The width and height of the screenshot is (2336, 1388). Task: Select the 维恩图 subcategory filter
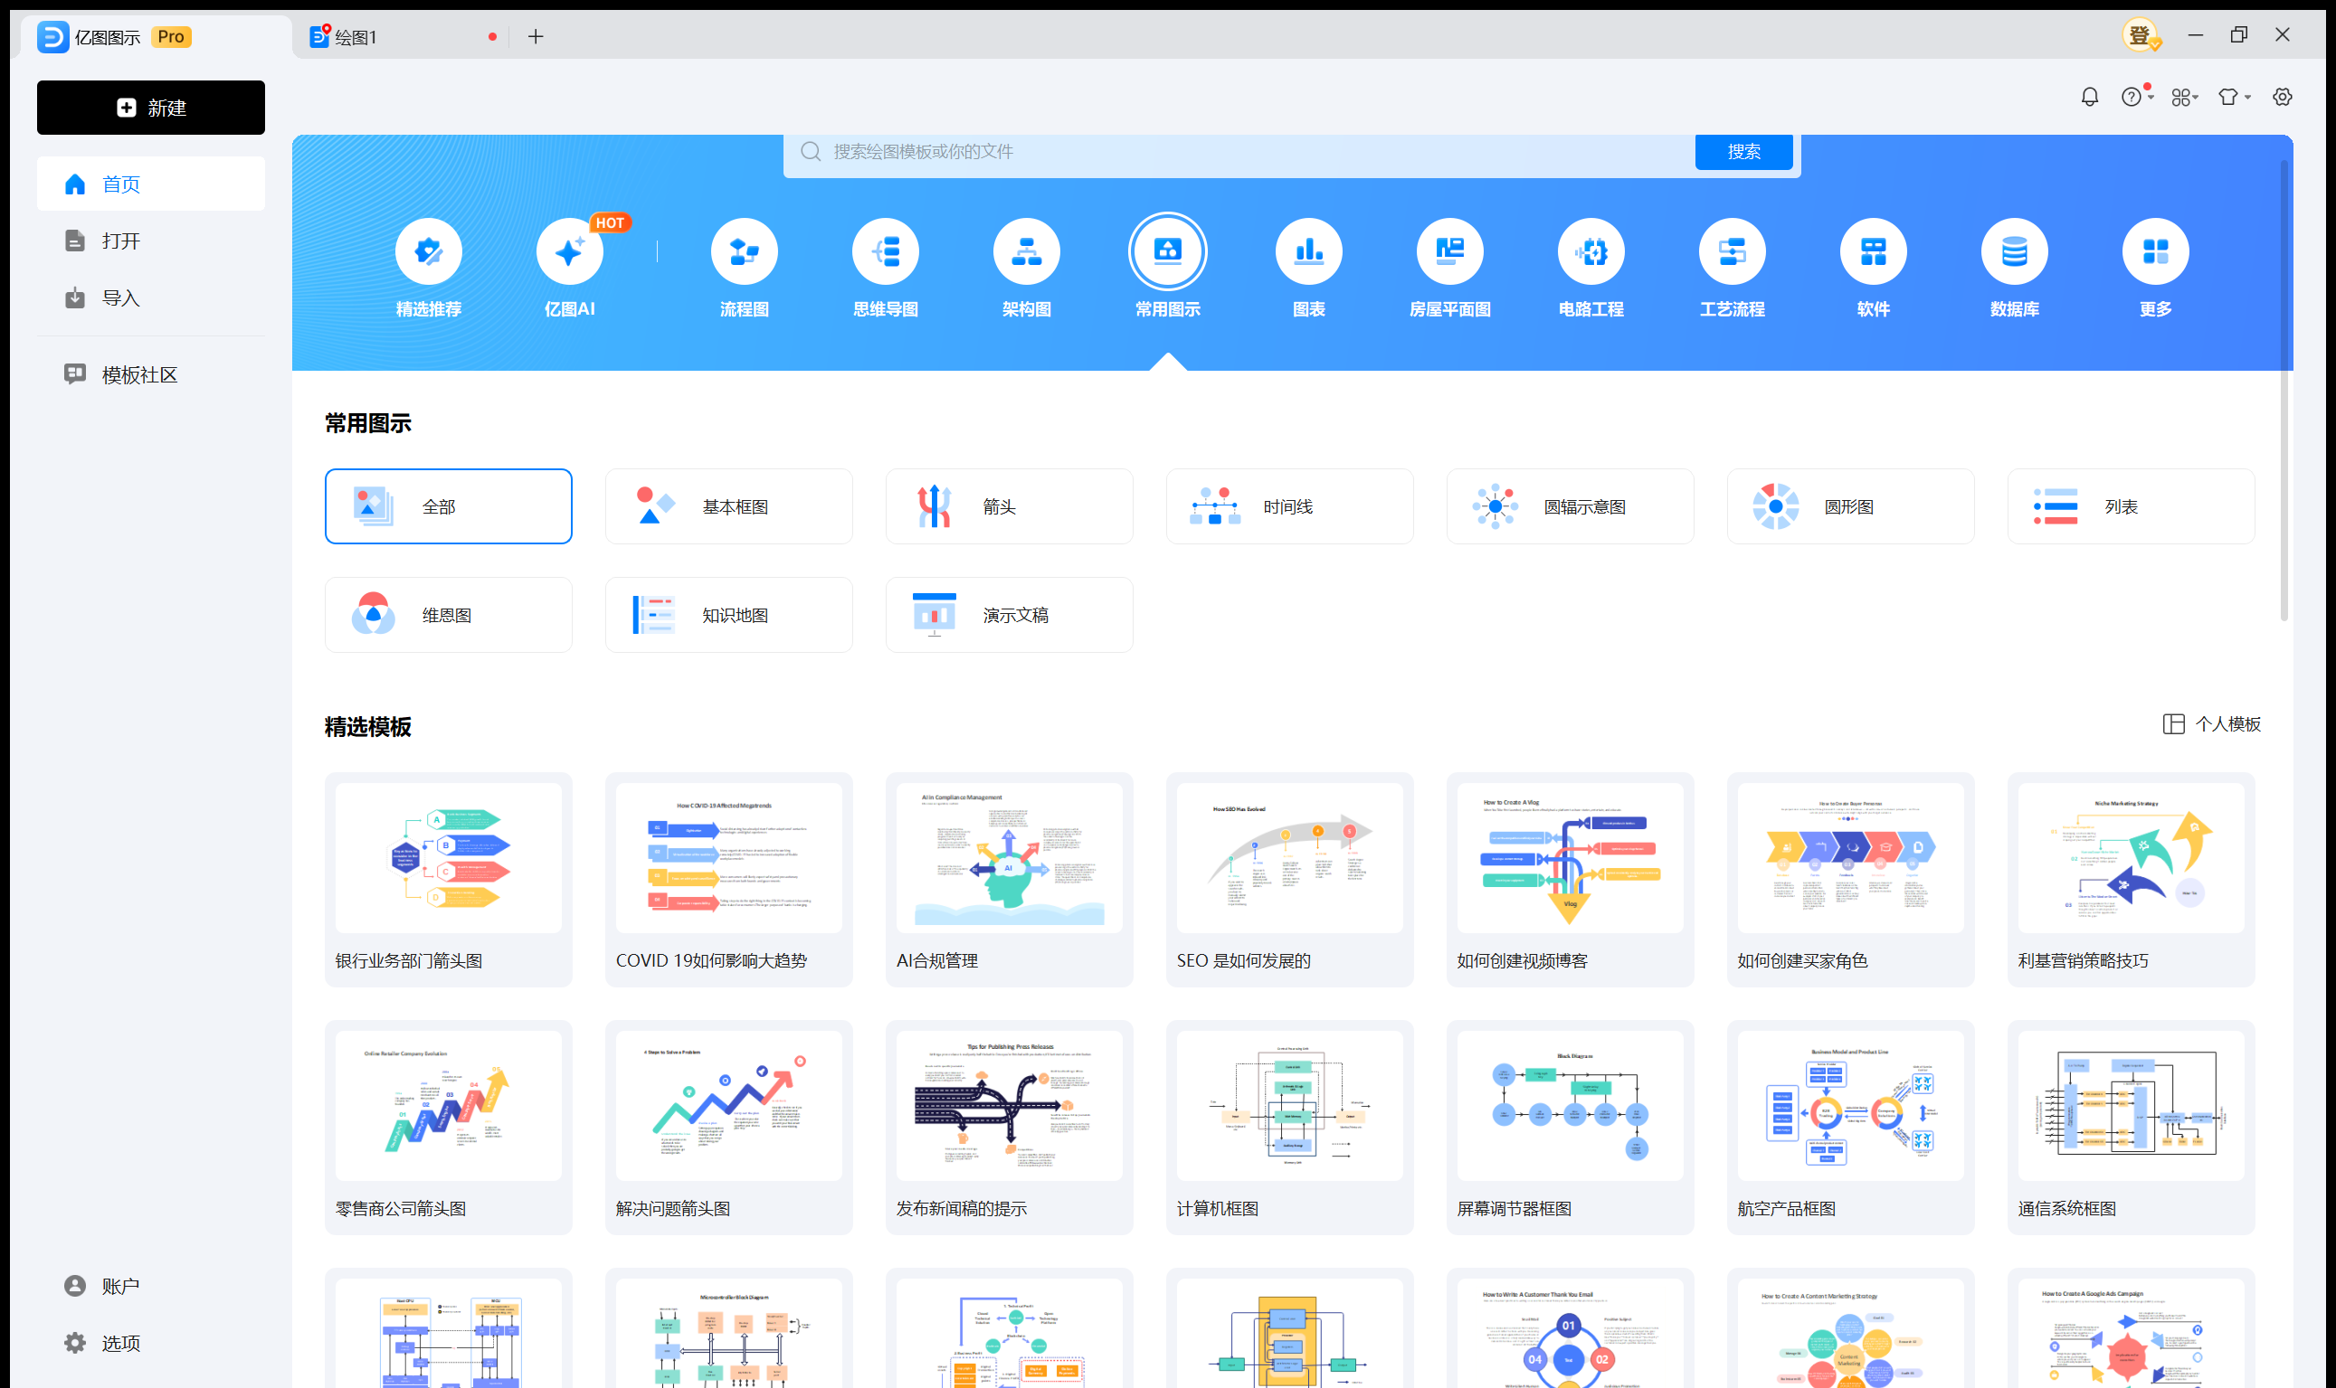tap(448, 615)
